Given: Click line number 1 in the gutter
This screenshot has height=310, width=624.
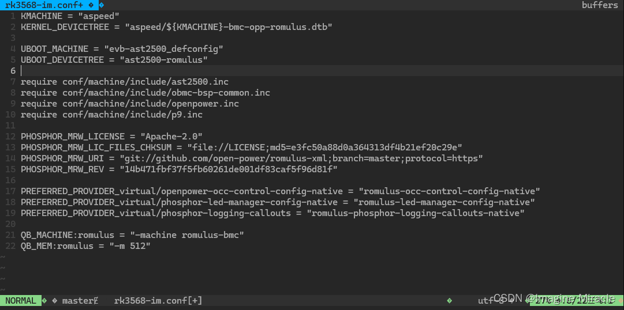Looking at the screenshot, I should (13, 16).
